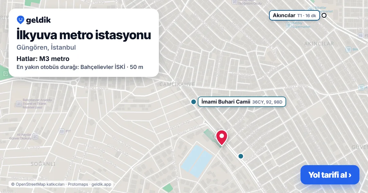Click the AKINCILAR district label
Image resolution: width=368 pixels, height=193 pixels.
pyautogui.click(x=319, y=44)
